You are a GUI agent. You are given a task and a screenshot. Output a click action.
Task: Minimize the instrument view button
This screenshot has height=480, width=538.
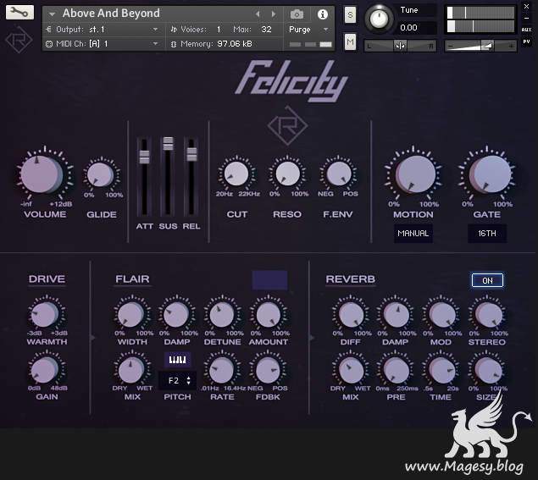(526, 18)
